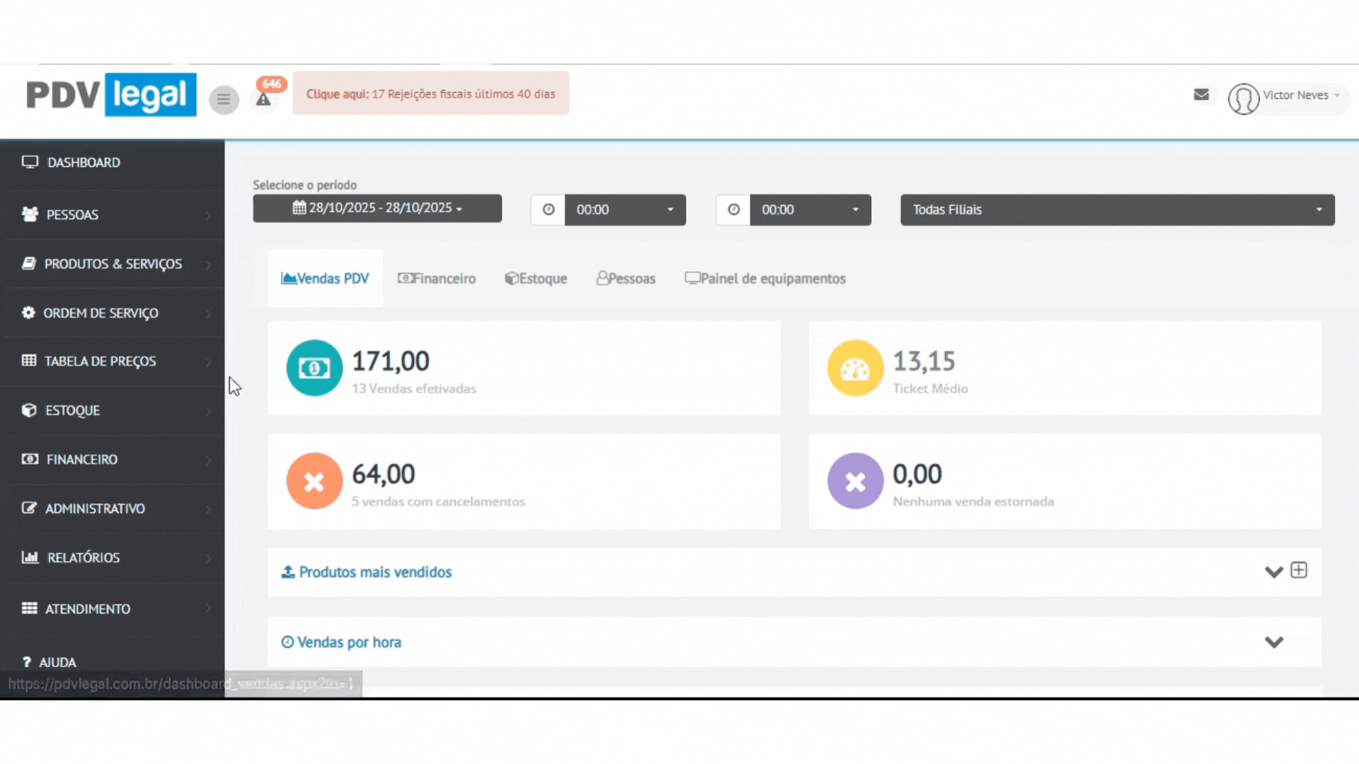This screenshot has width=1359, height=764.
Task: Expand the Vendas por hora section
Action: 1274,642
